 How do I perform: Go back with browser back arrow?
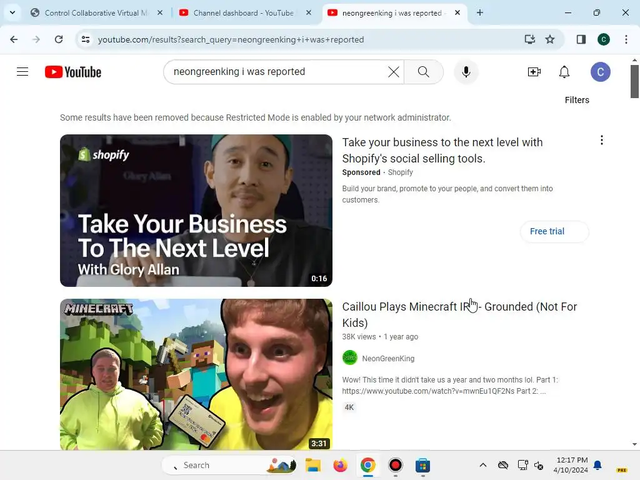coord(14,39)
